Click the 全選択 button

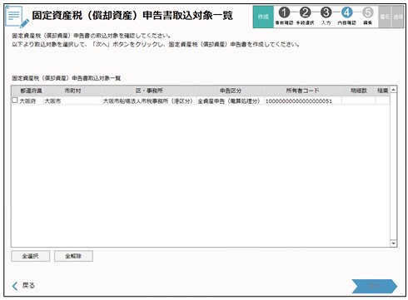30,256
